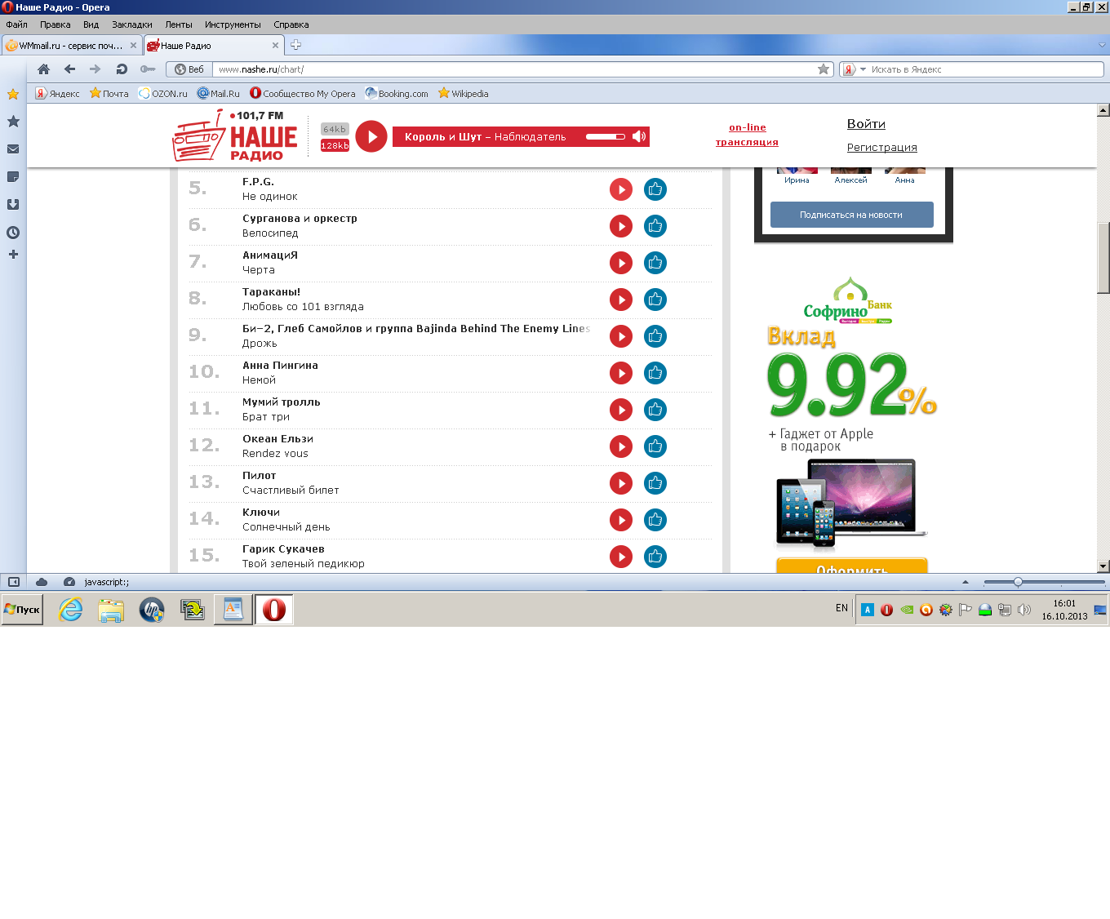Play Океан Ельзи 'Rendez vous'

click(621, 446)
